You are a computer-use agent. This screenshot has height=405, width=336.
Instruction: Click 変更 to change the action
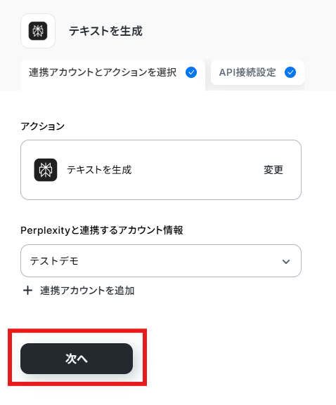[x=273, y=170]
